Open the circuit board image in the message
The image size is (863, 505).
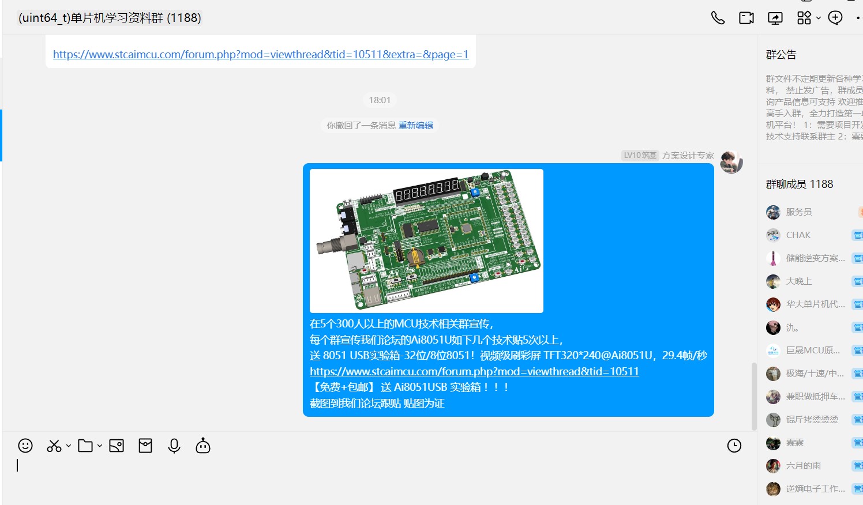coord(426,241)
